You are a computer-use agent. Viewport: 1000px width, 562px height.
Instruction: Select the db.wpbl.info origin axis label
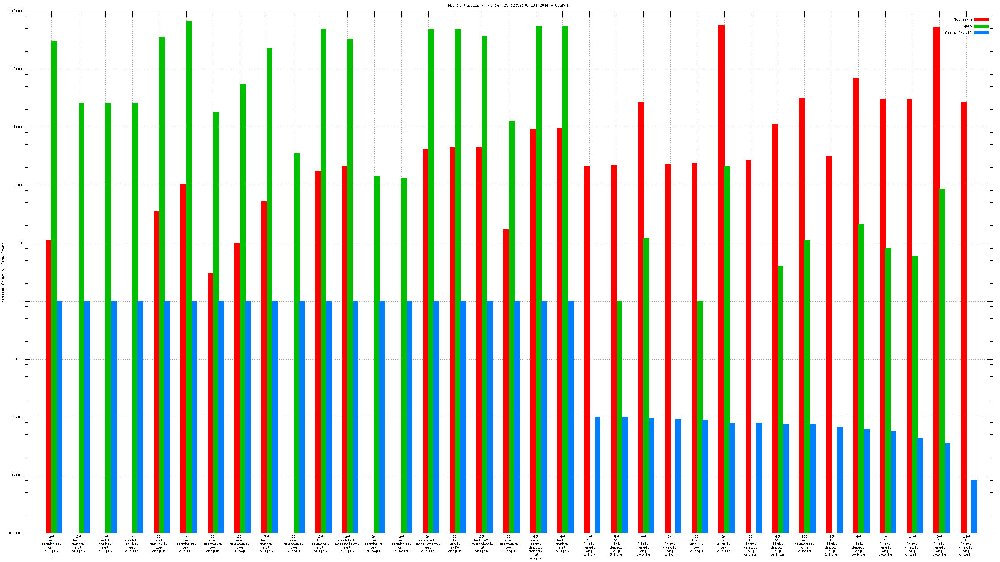[455, 544]
